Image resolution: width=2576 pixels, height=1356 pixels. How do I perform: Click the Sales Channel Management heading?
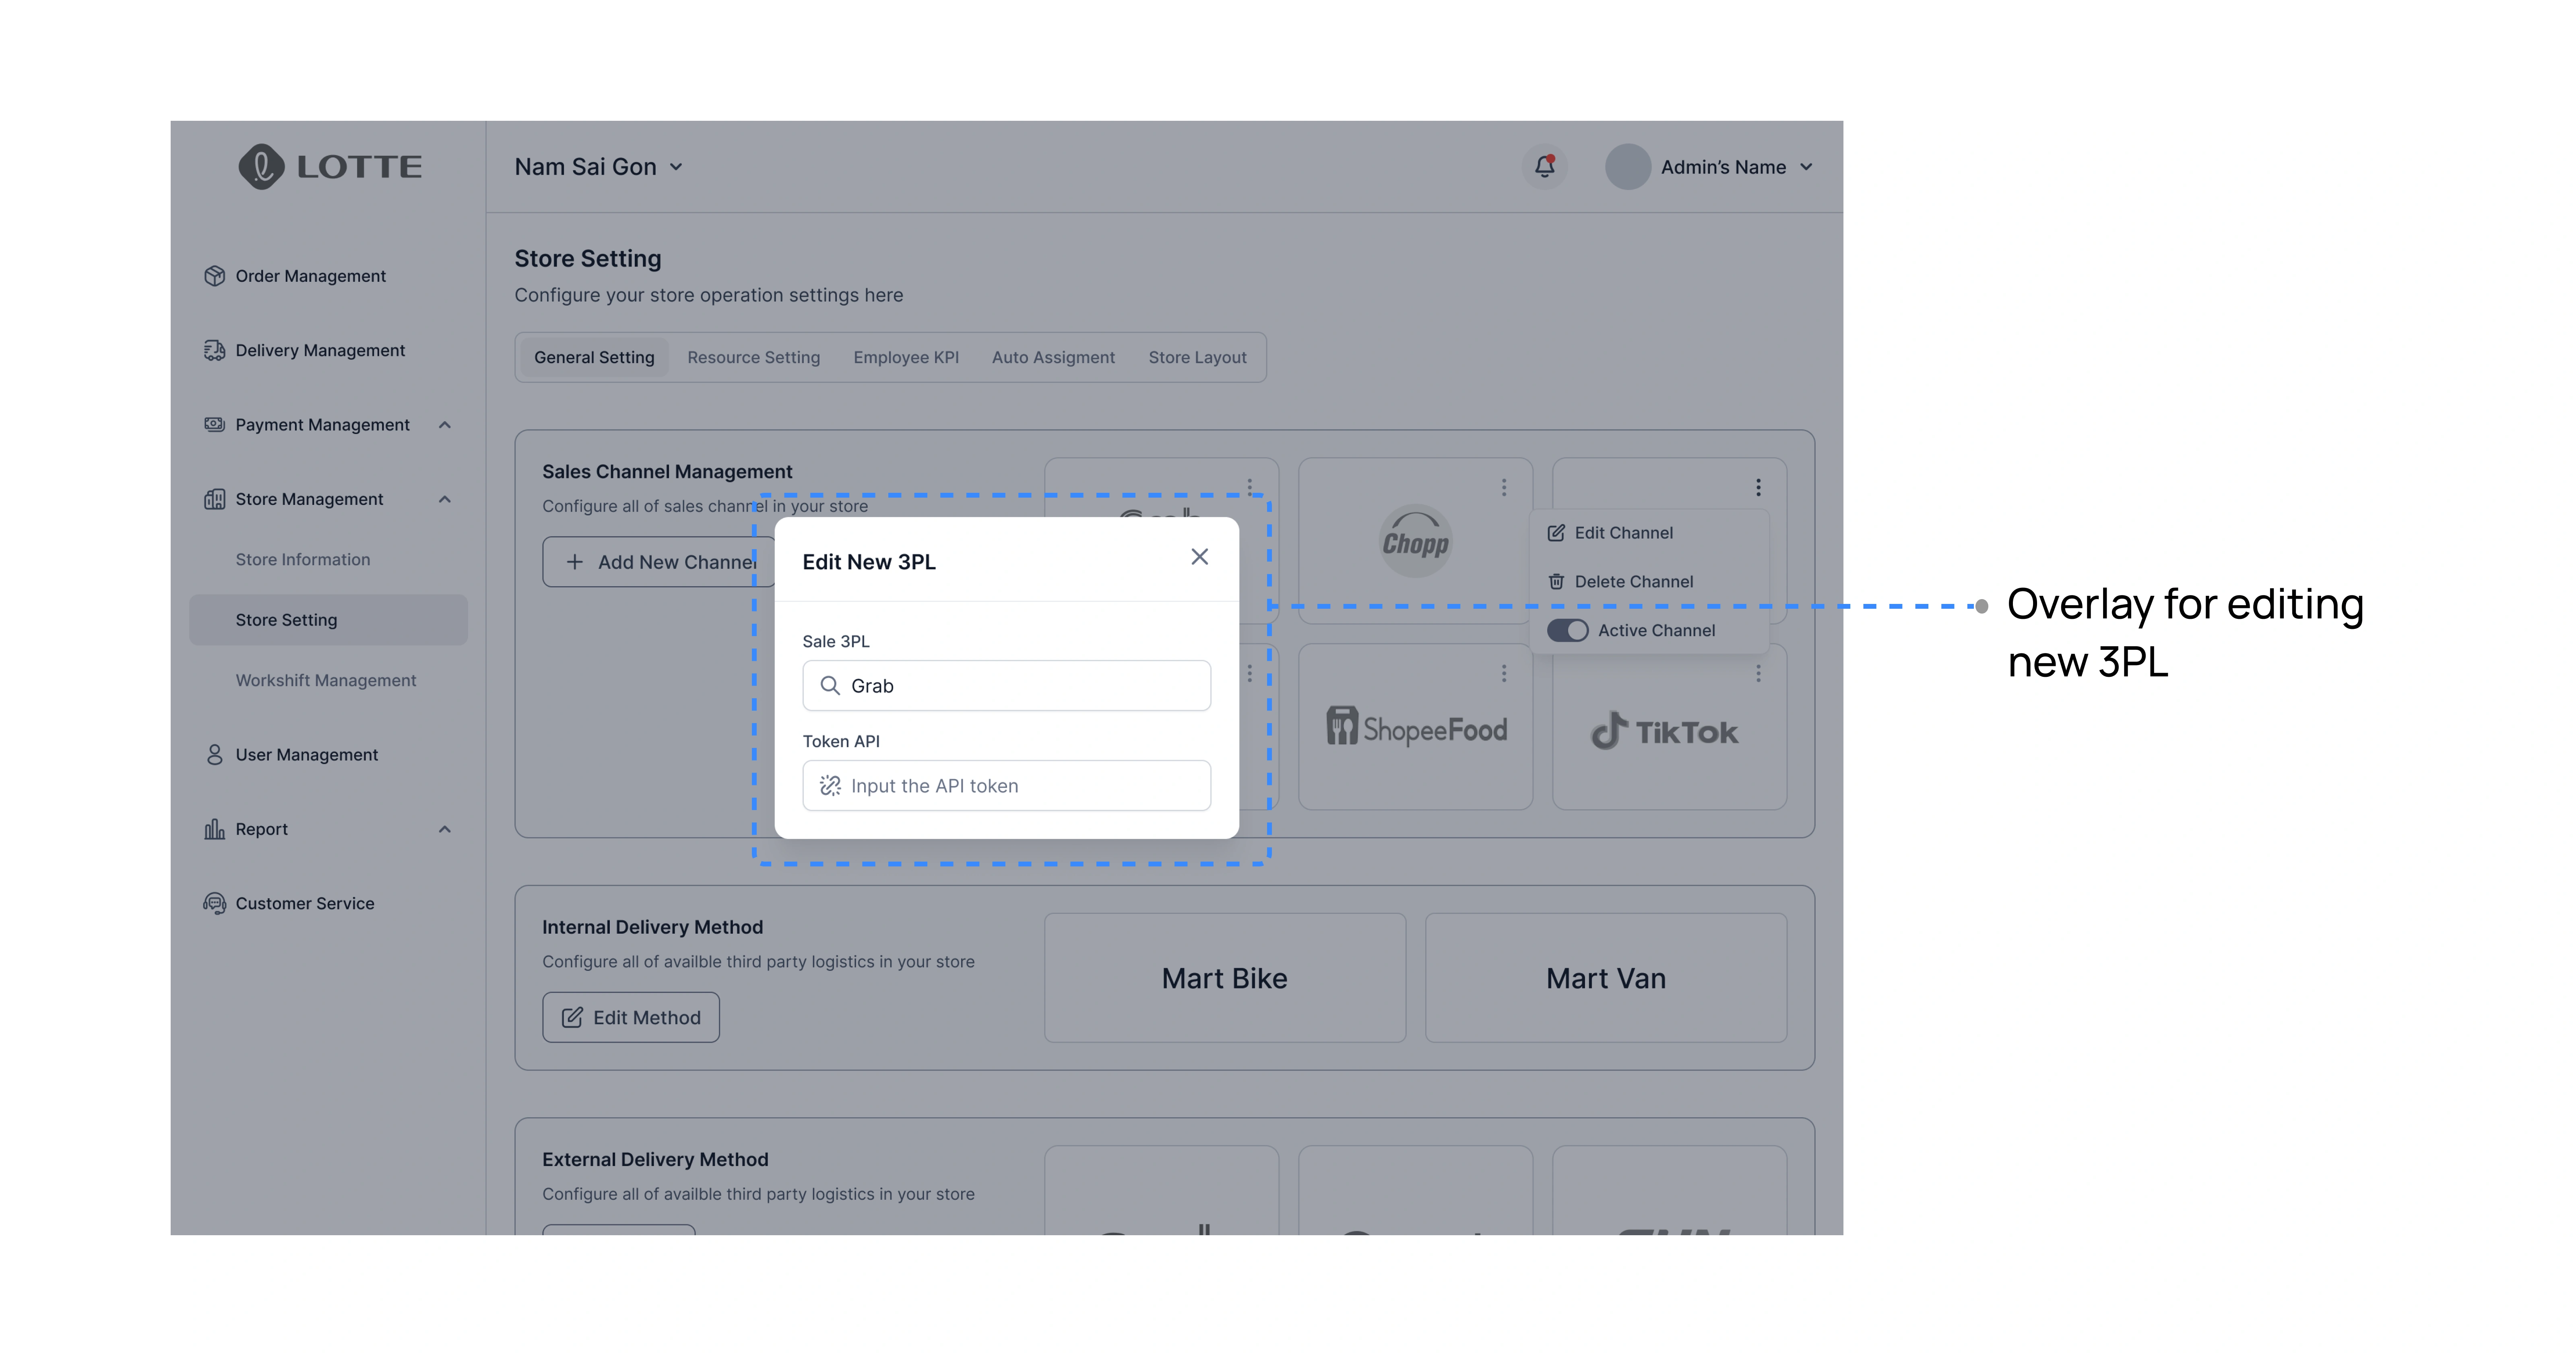(x=667, y=471)
